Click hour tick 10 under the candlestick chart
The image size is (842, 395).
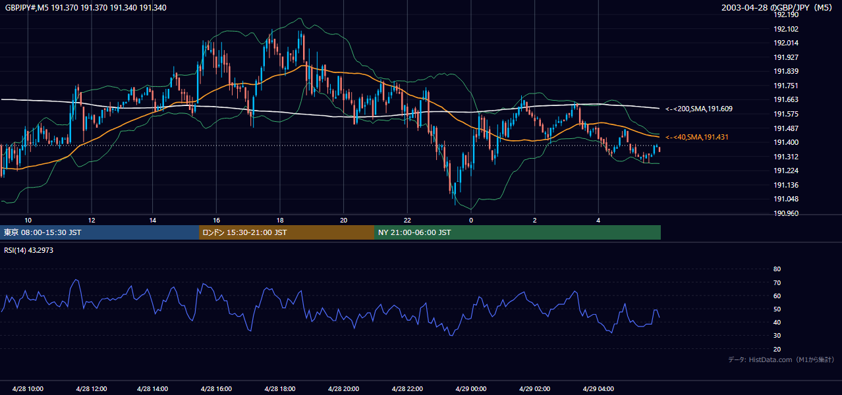(x=28, y=220)
